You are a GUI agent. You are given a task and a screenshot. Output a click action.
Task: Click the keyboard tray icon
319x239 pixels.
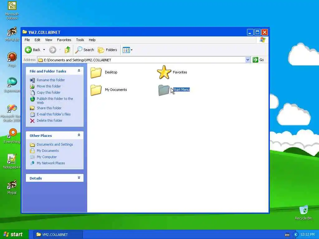[x=287, y=235]
